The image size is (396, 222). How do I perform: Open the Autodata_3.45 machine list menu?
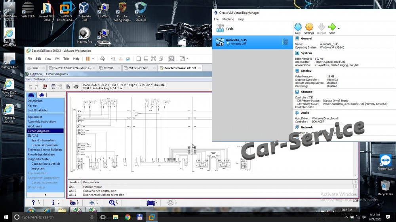285,42
